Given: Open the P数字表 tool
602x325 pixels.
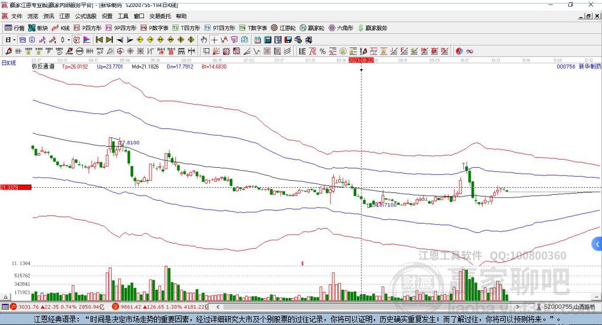Looking at the screenshot, I should [155, 28].
